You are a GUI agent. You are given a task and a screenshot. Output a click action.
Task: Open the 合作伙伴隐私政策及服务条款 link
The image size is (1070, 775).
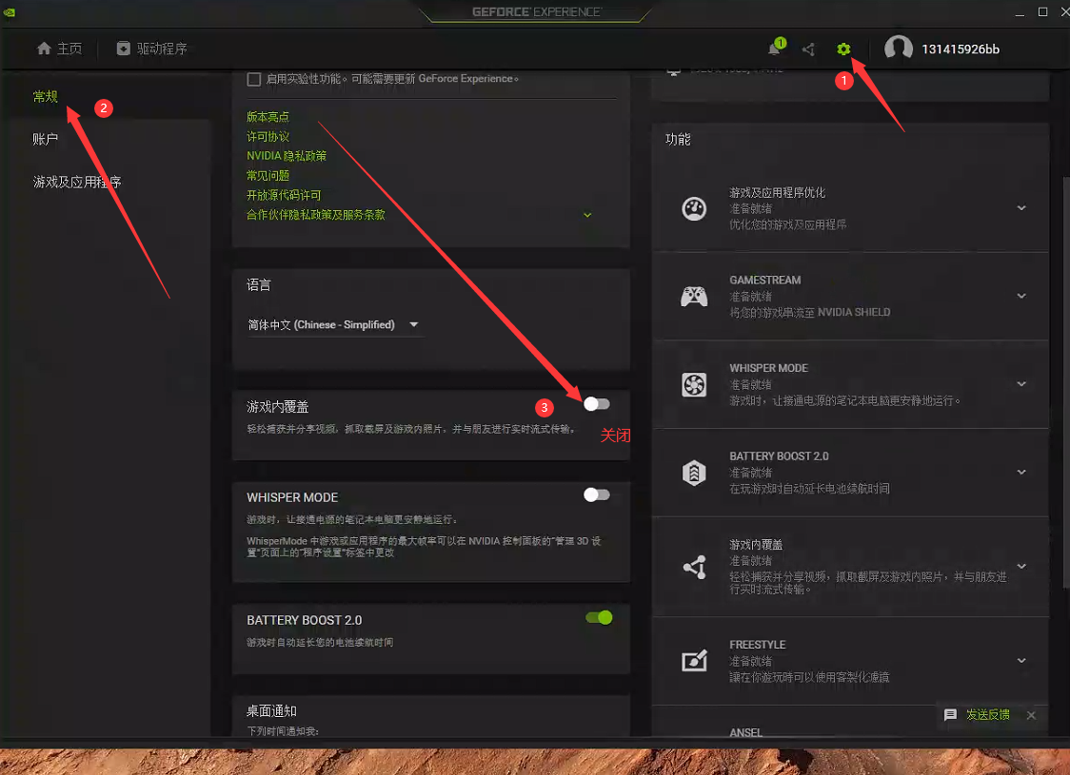point(315,215)
